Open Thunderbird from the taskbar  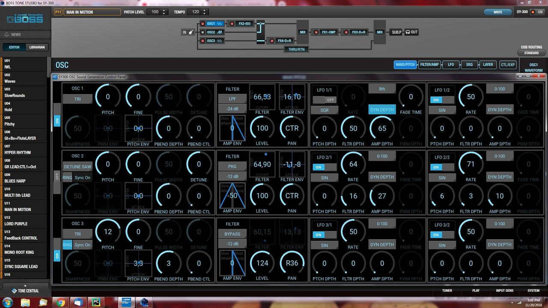(78, 302)
